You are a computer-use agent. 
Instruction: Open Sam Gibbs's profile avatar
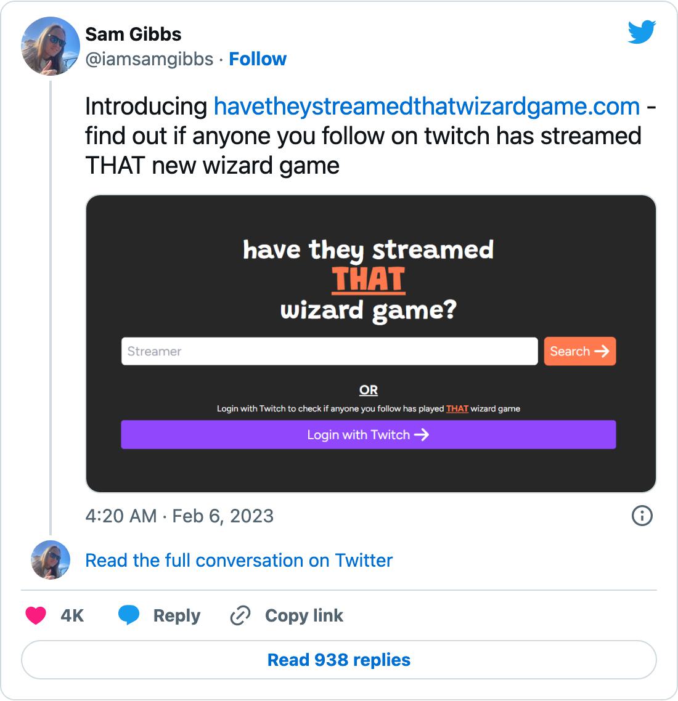coord(51,46)
